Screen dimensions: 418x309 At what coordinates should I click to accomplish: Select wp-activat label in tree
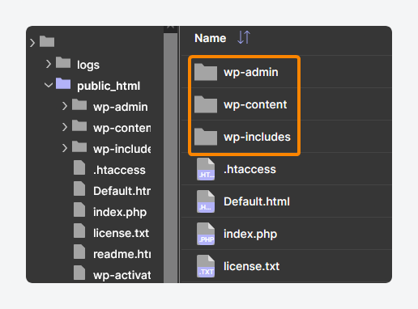122,275
